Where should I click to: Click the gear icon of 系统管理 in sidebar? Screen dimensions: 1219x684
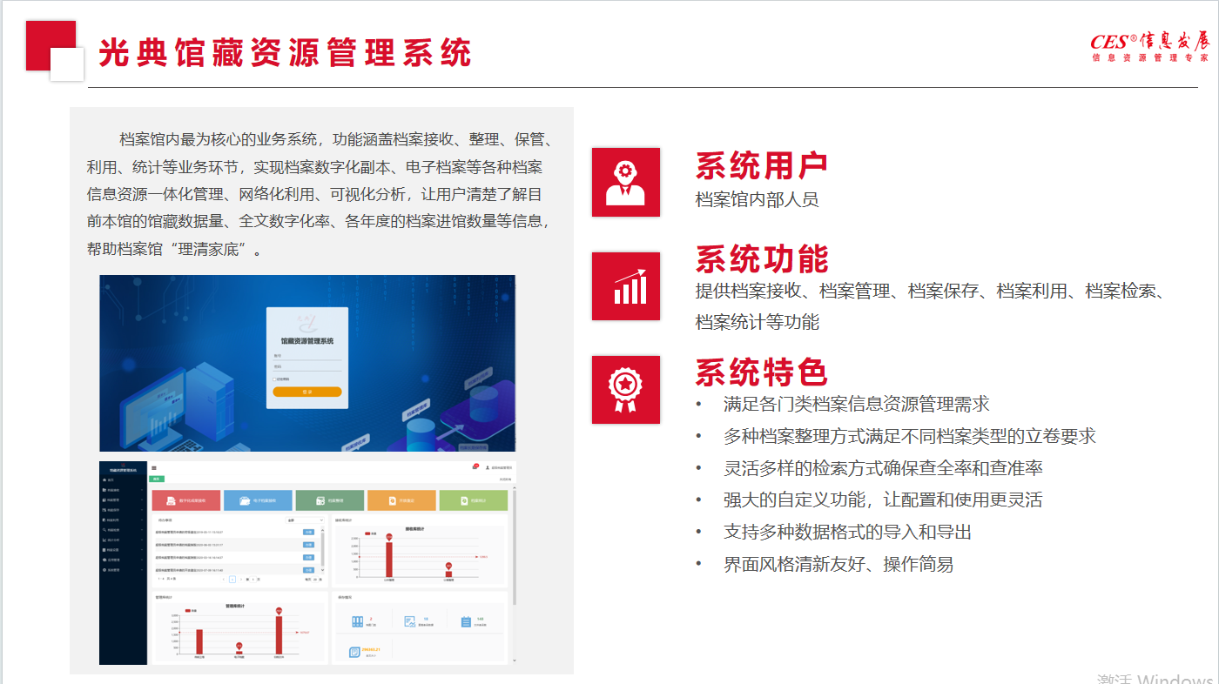104,569
